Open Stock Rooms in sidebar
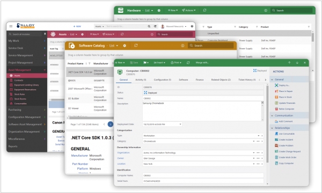 coord(20,99)
